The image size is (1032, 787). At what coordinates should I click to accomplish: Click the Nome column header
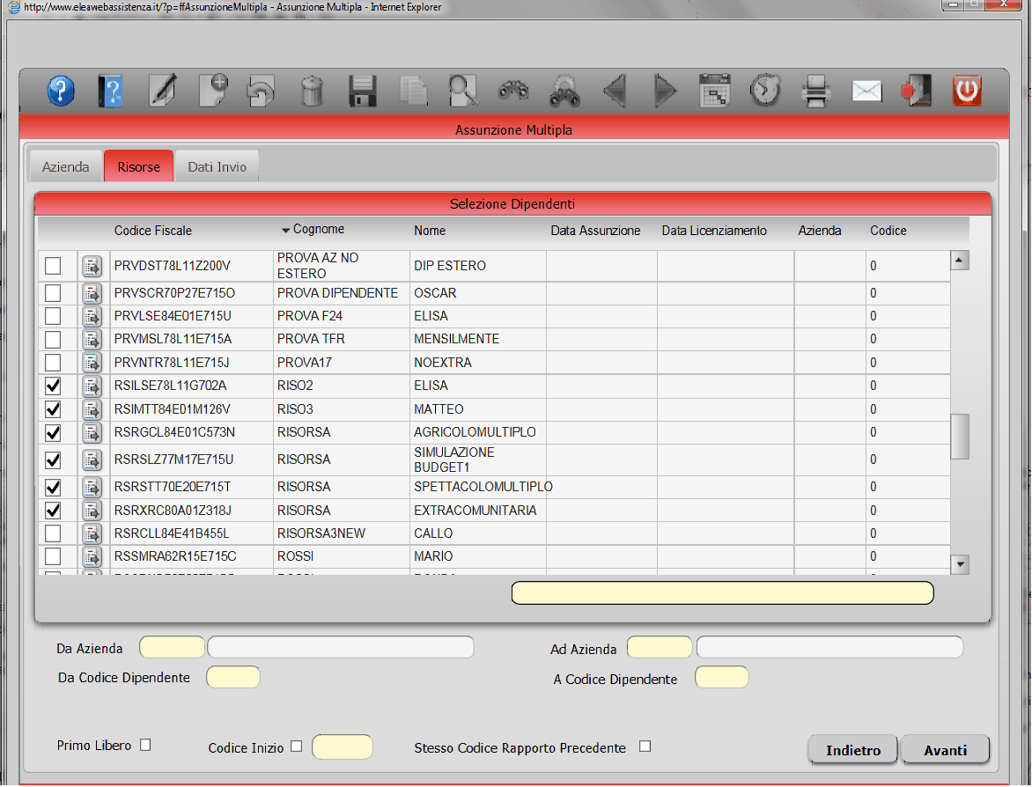(430, 231)
